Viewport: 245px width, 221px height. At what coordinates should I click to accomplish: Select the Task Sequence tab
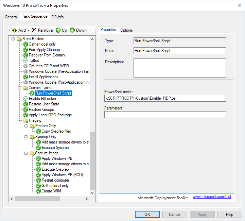35,16
